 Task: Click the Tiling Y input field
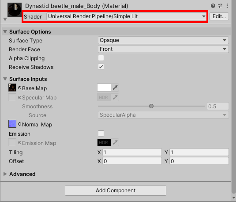(199, 152)
